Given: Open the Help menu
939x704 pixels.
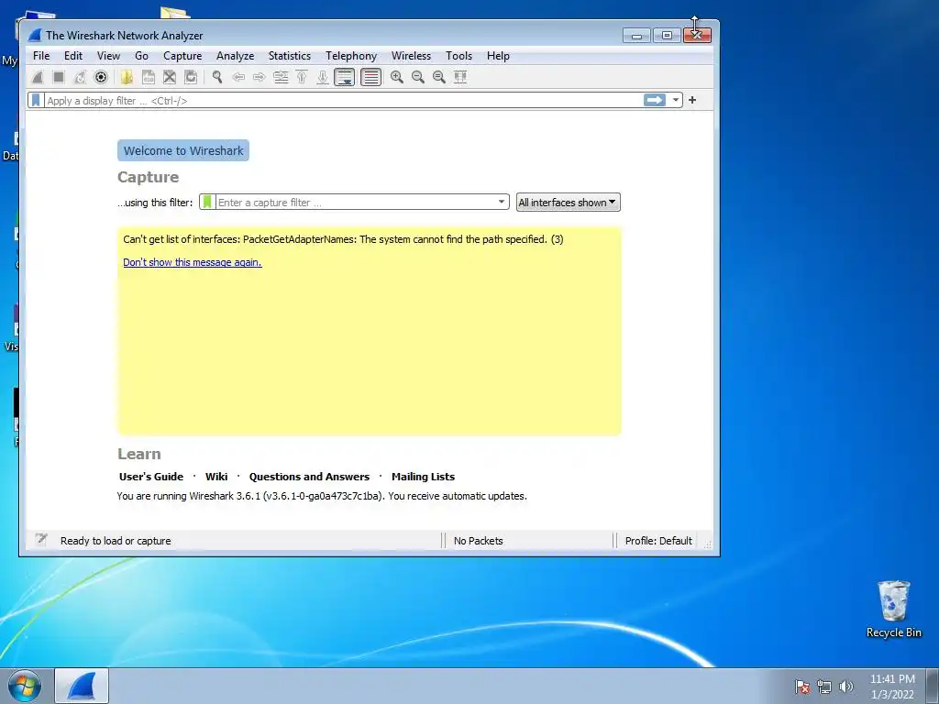Looking at the screenshot, I should click(498, 56).
